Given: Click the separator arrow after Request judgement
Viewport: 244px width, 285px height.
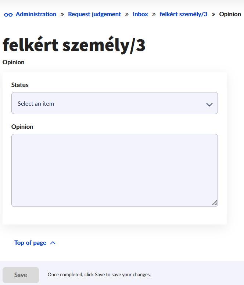Looking at the screenshot, I should pos(127,14).
